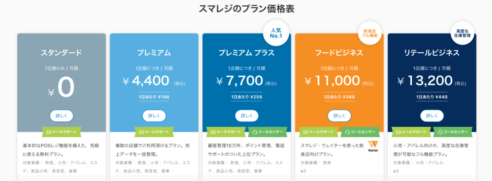Click 高度な在庫管理 badge on navy card

tap(462, 33)
